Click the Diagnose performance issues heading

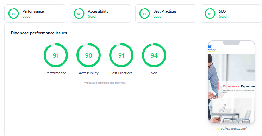[x=39, y=33]
